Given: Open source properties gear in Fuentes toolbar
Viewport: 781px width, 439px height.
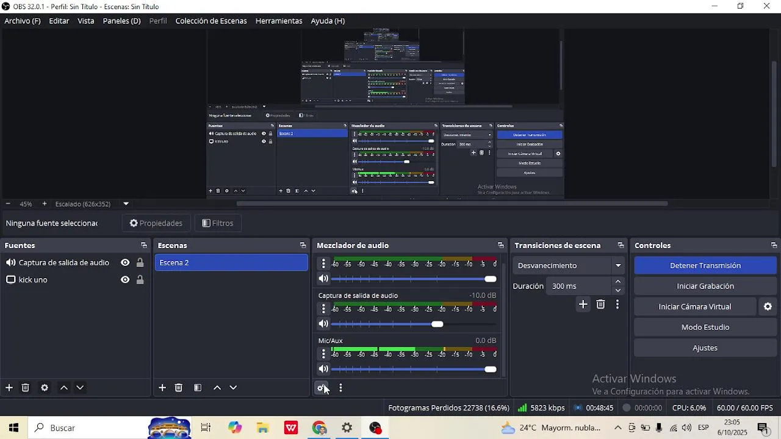Looking at the screenshot, I should (45, 388).
